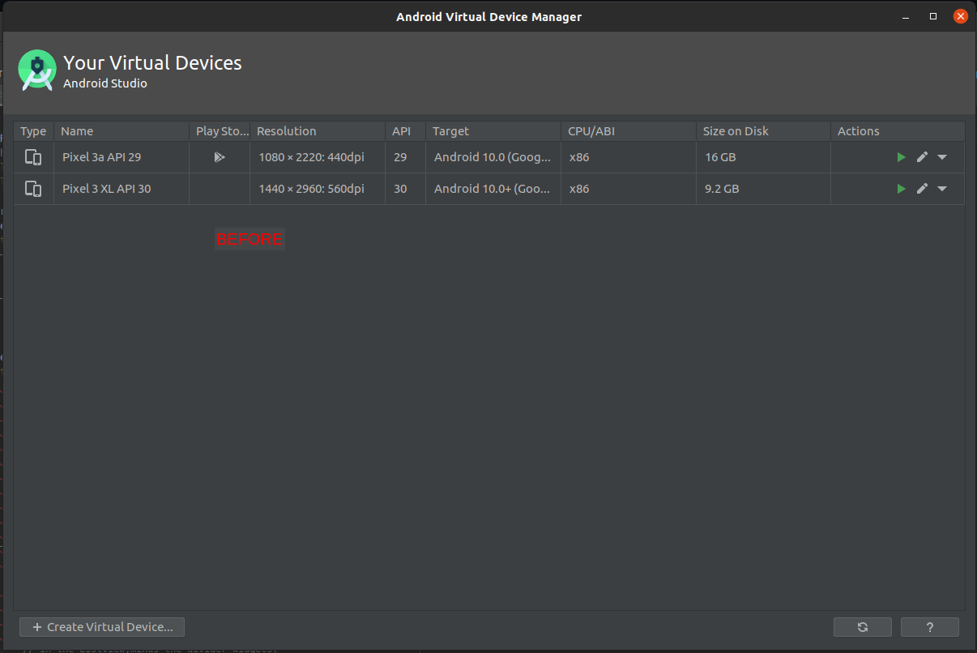The width and height of the screenshot is (977, 653).
Task: Click the Actions column header
Action: point(898,131)
